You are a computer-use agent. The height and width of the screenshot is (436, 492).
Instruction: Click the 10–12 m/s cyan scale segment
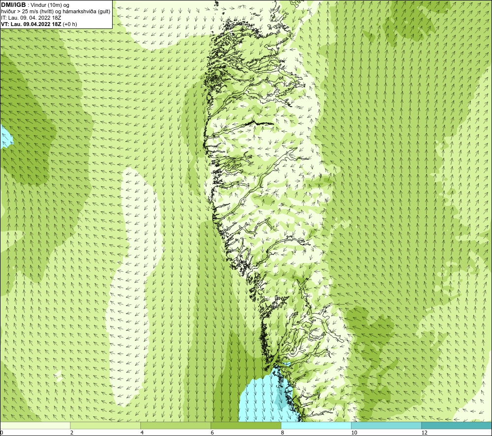[x=387, y=425]
